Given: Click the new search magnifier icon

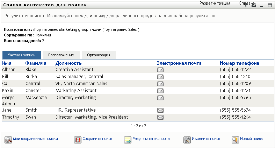Looking at the screenshot, I should (x=235, y=140).
